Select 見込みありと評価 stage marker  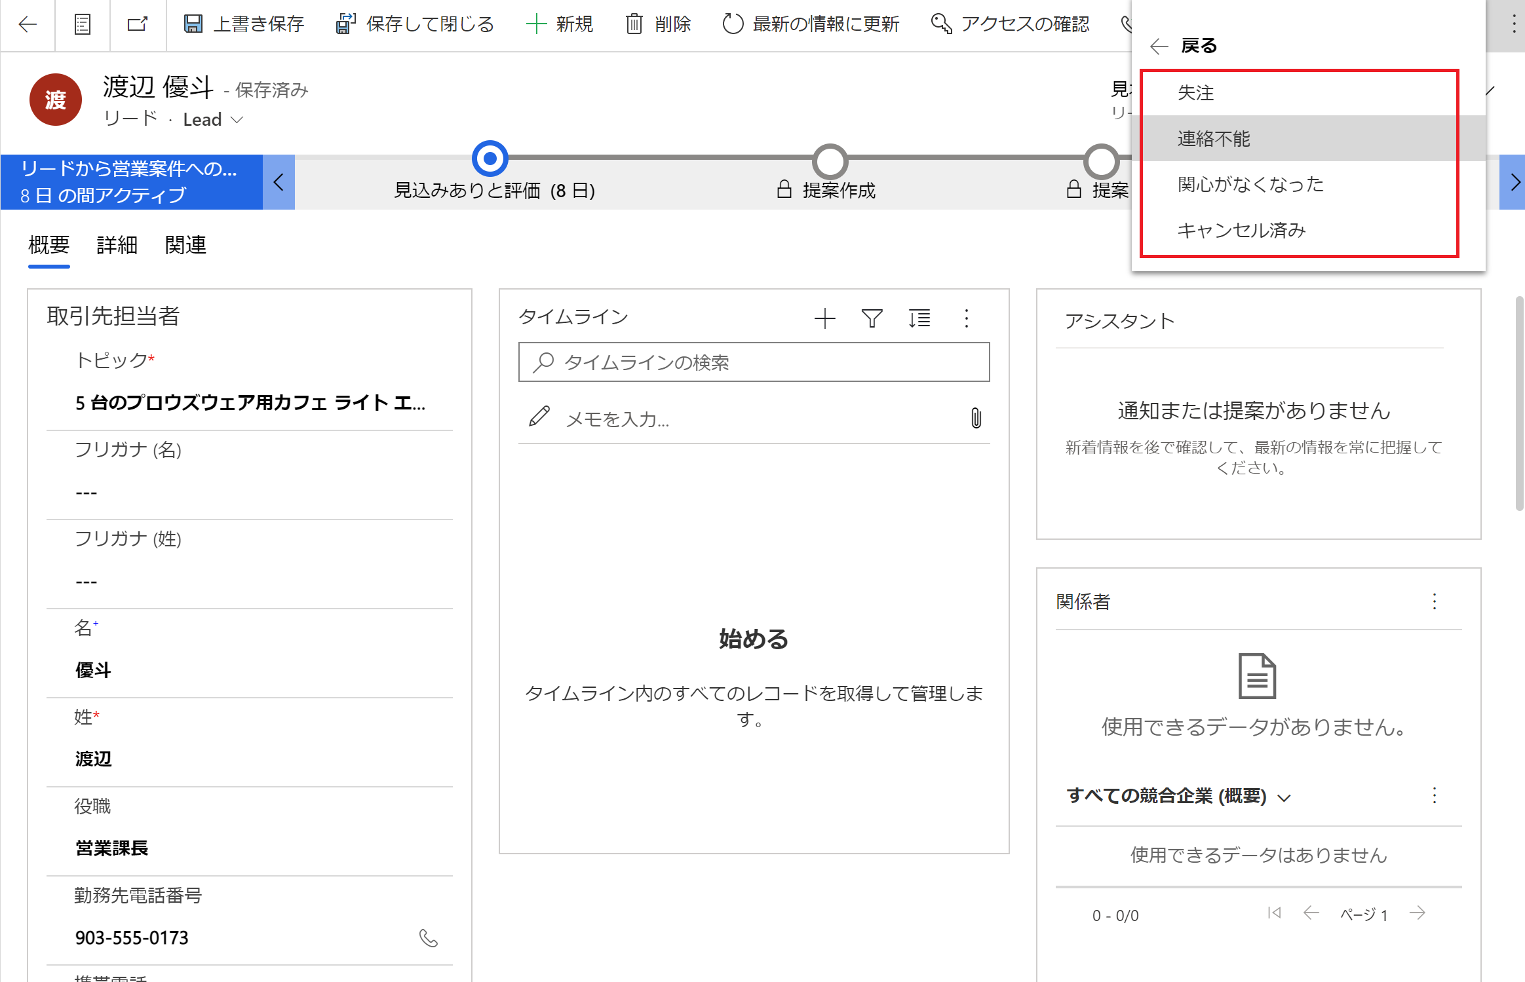click(490, 159)
